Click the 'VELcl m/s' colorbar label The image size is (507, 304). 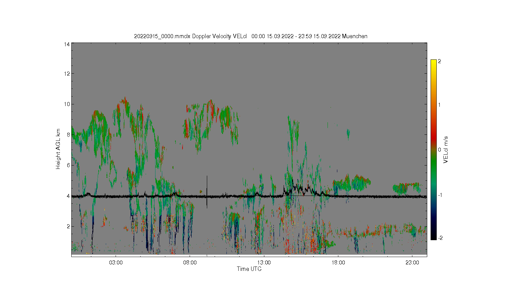click(446, 150)
